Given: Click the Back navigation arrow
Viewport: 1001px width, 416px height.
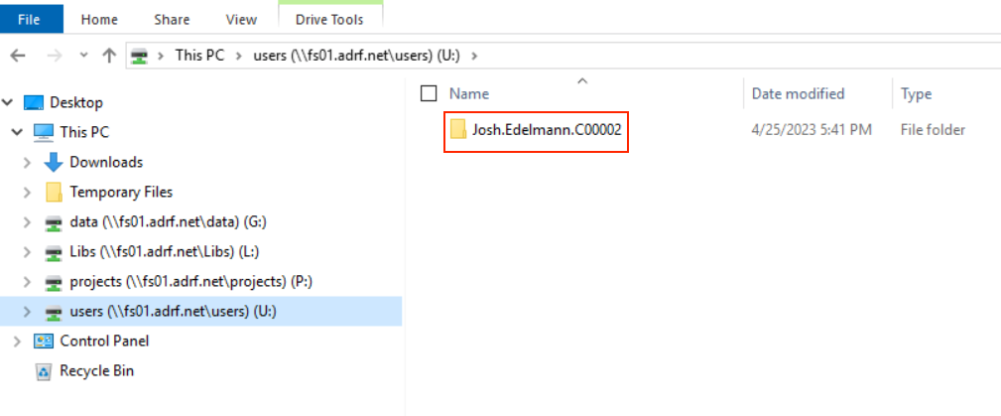Looking at the screenshot, I should [18, 56].
